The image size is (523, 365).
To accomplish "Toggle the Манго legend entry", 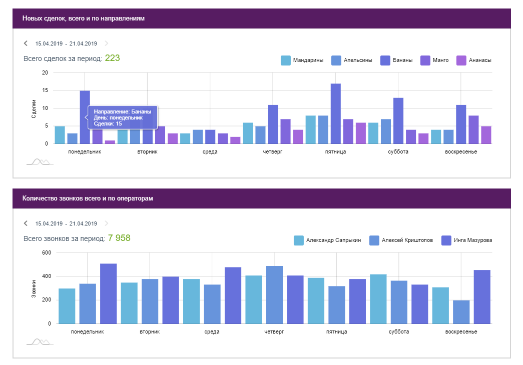I will (x=435, y=60).
